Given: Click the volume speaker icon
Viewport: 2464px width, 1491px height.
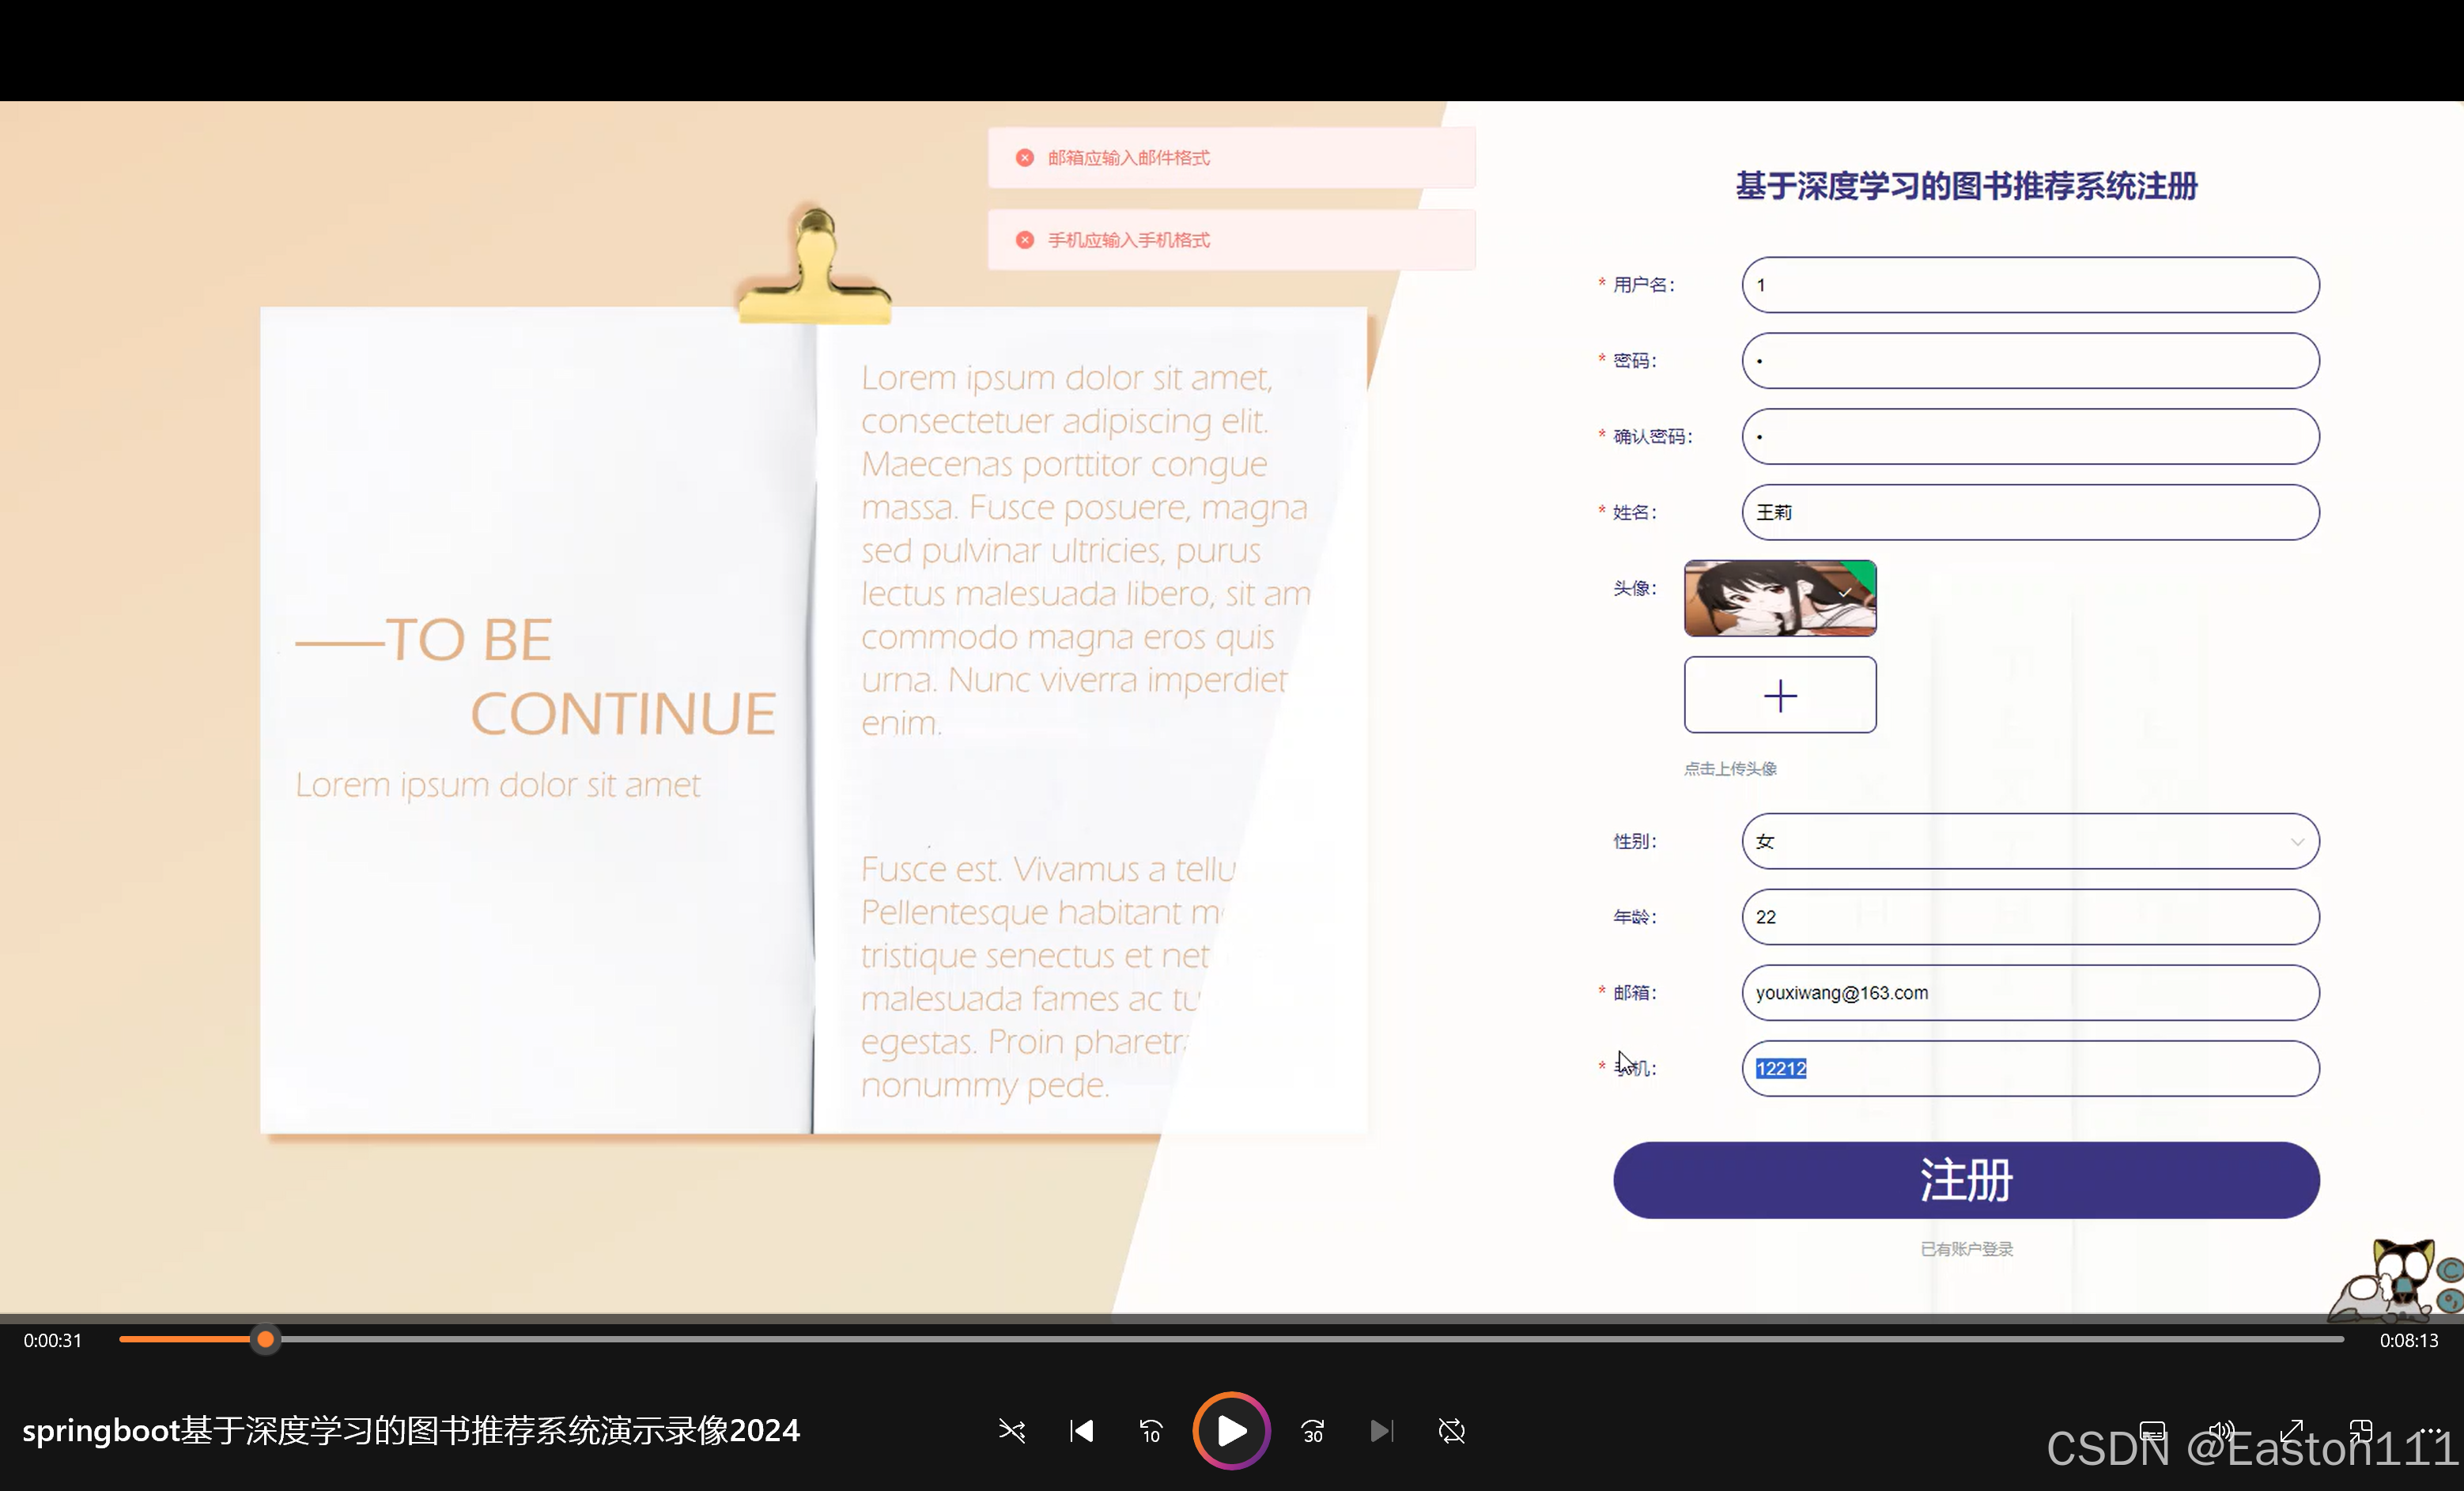Looking at the screenshot, I should coord(2221,1431).
